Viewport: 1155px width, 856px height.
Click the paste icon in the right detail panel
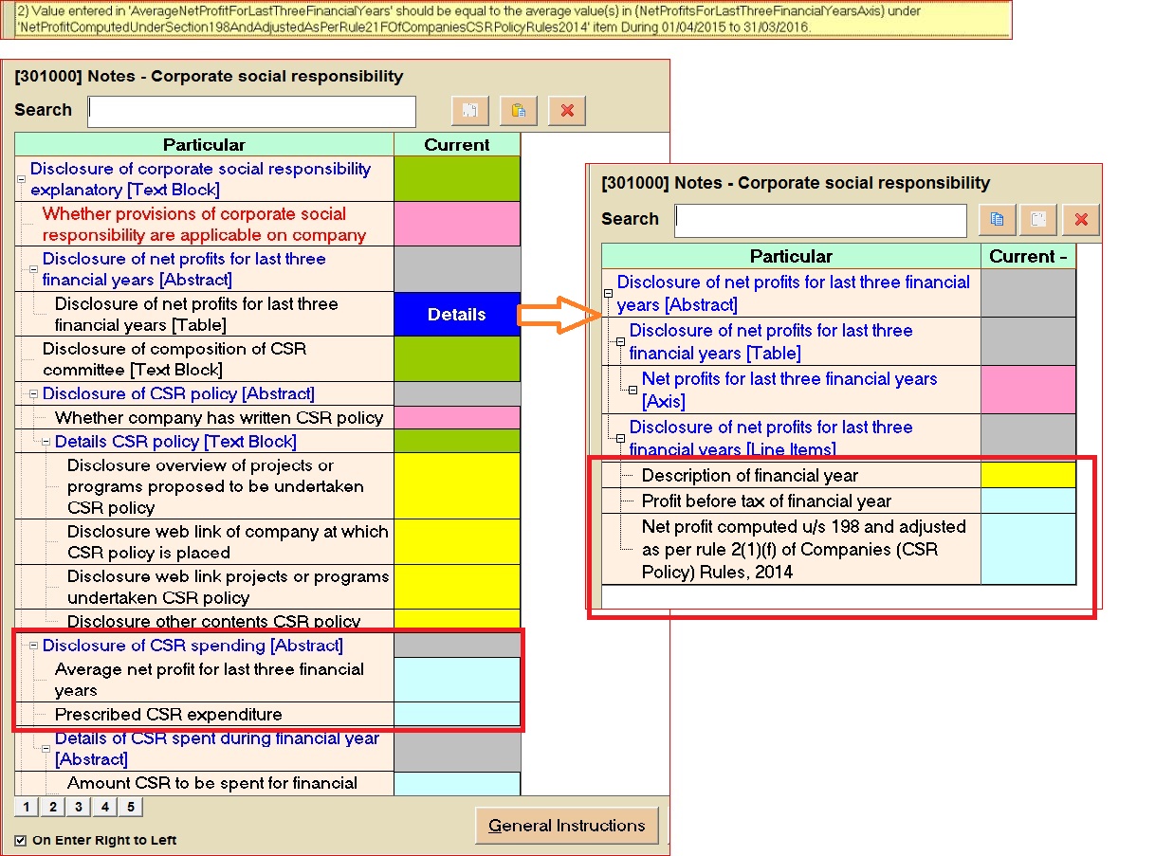[x=1038, y=220]
